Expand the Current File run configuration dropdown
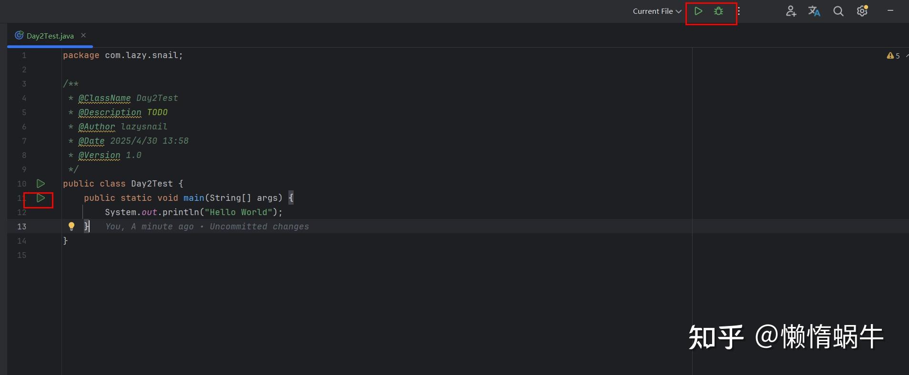 tap(657, 11)
